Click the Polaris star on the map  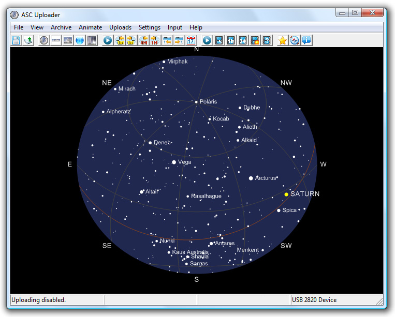pyautogui.click(x=196, y=102)
